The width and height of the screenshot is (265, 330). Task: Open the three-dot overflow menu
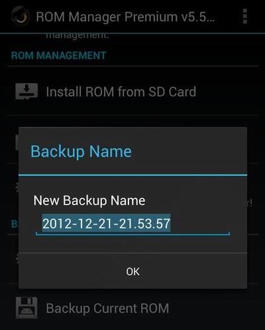pyautogui.click(x=244, y=16)
